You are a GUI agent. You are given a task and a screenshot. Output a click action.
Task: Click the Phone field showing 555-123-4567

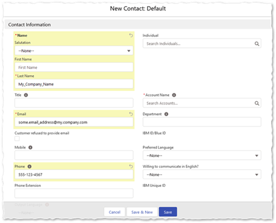pos(74,175)
